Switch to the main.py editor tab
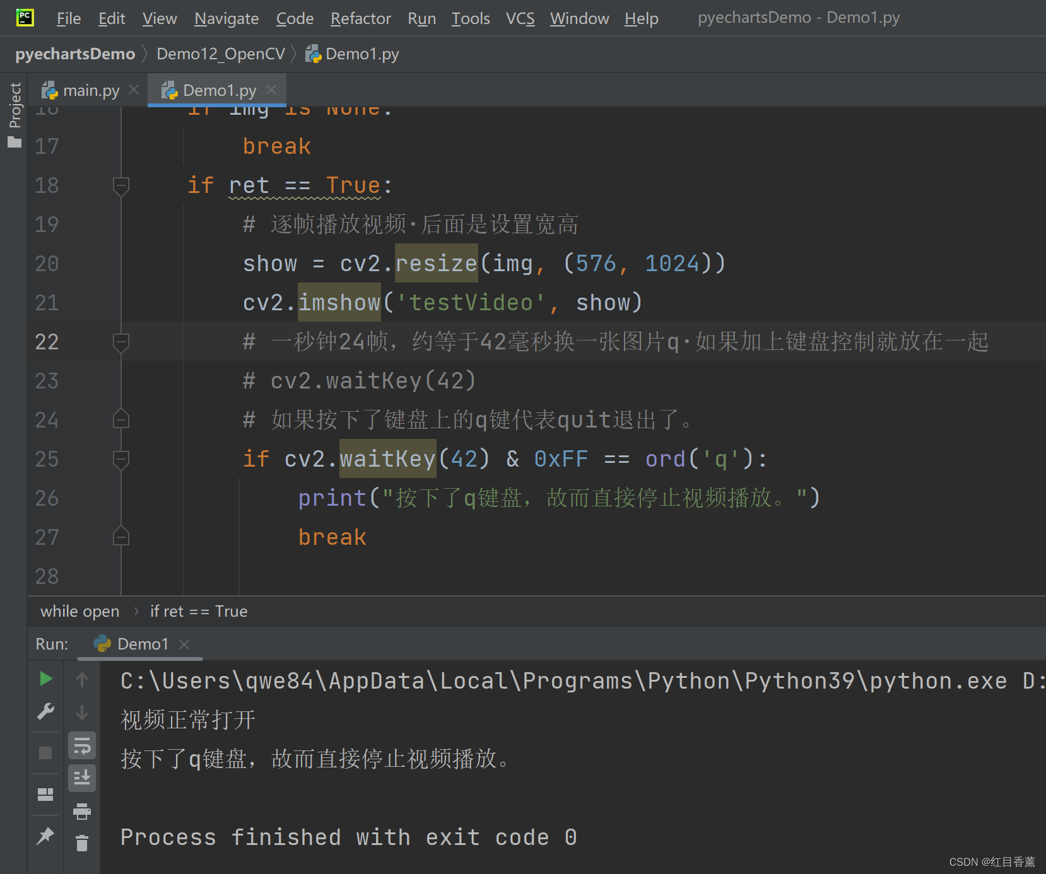Screen dimensions: 1046x874 [90, 90]
